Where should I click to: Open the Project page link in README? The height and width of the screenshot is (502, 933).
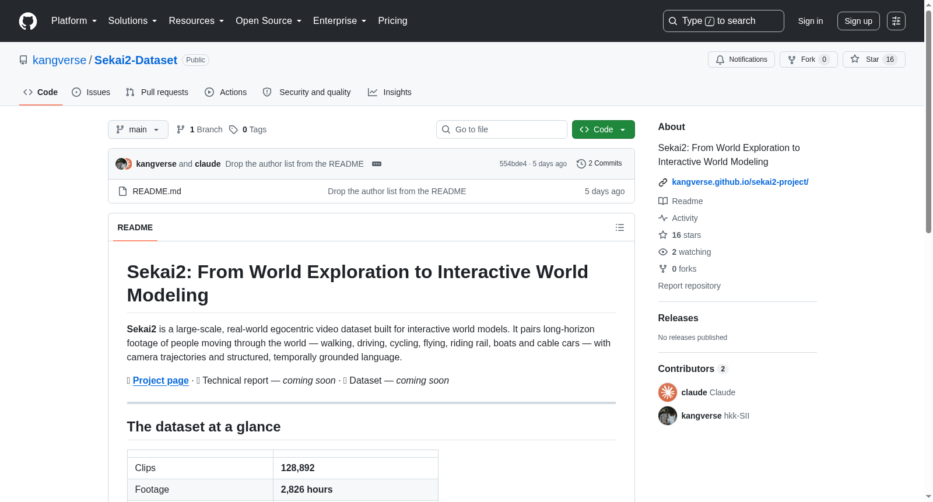coord(161,381)
